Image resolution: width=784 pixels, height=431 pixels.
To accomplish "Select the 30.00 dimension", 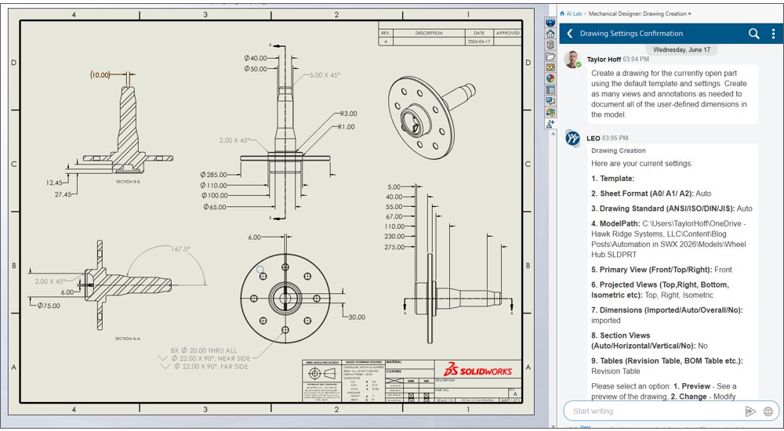I will click(357, 317).
